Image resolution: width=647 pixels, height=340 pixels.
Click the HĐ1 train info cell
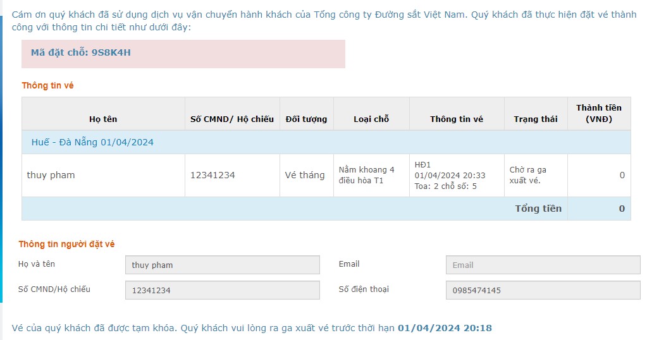click(450, 175)
